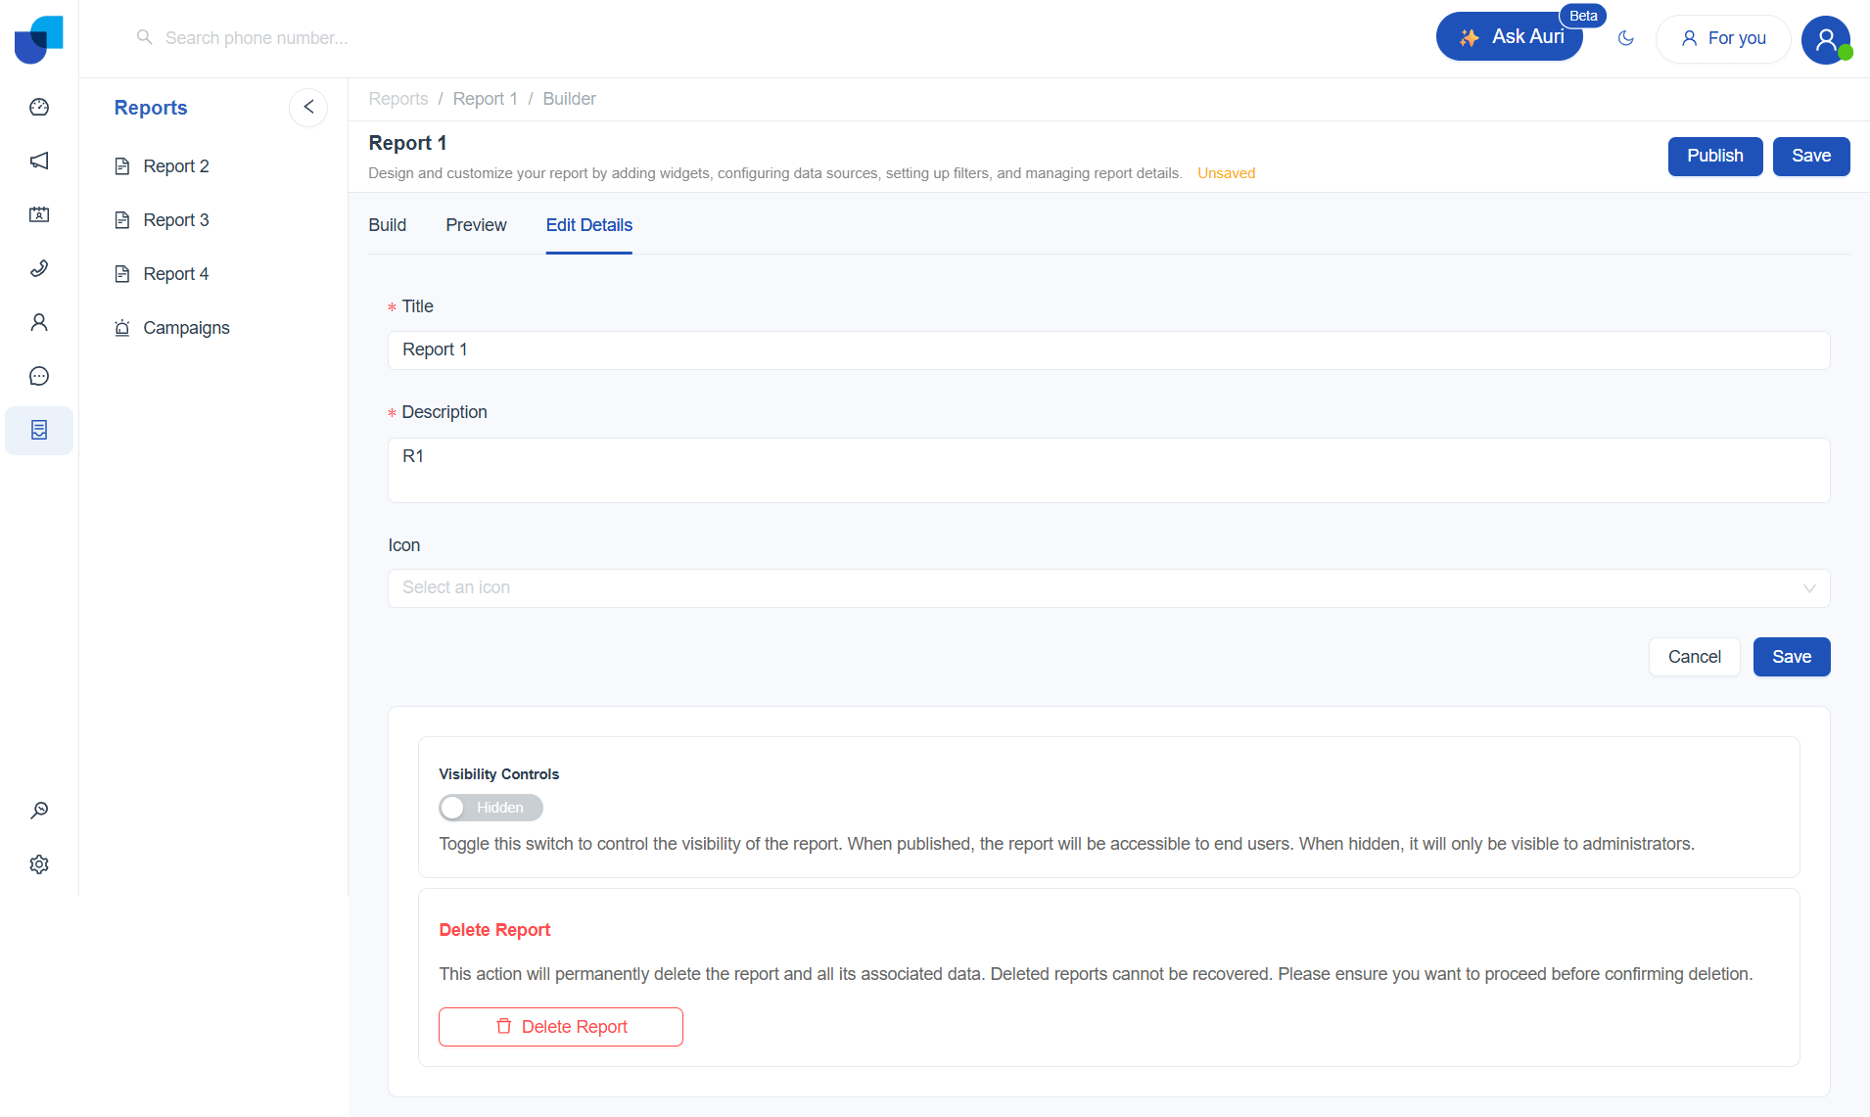Click the settings gear icon in sidebar

click(39, 864)
